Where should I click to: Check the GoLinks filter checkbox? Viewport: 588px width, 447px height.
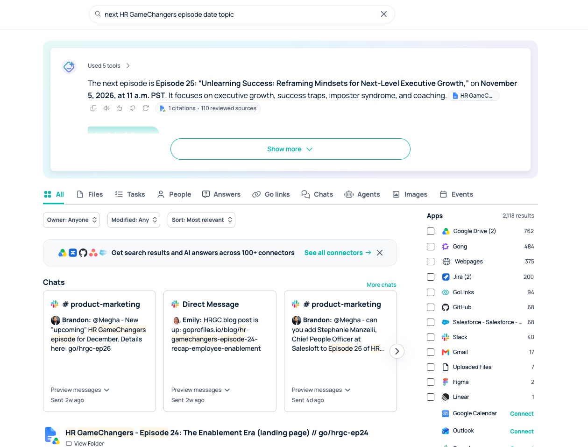[431, 292]
